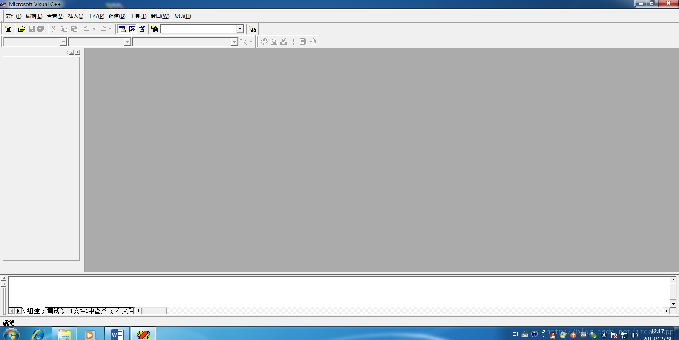Open the 工程(P) menu
The image size is (679, 340).
96,16
